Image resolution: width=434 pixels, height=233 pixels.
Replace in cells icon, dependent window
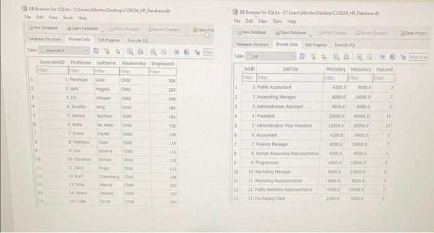tap(197, 52)
